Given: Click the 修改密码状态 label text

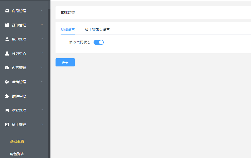Looking at the screenshot, I should tap(80, 42).
